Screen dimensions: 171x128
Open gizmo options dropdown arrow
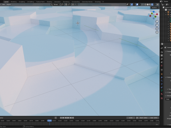tap(134, 5)
